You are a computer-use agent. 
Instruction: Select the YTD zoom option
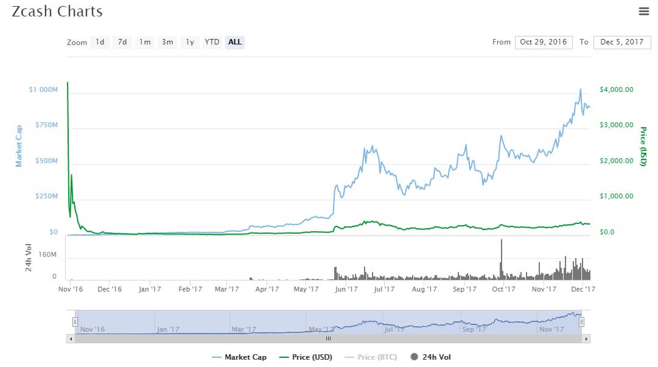point(212,42)
